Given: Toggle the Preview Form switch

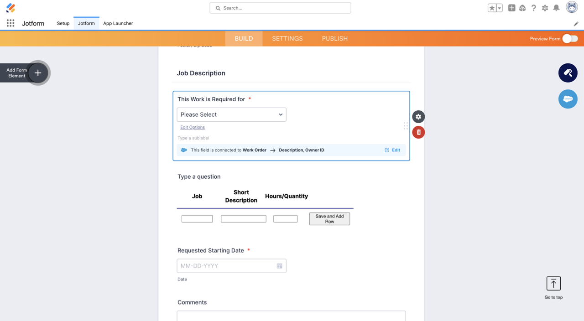Looking at the screenshot, I should tap(570, 39).
